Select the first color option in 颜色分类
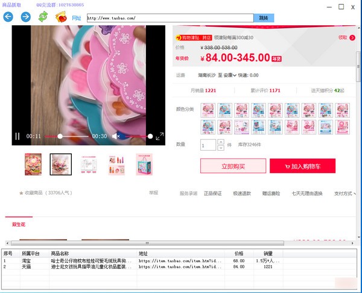The height and width of the screenshot is (293, 362). pyautogui.click(x=208, y=109)
